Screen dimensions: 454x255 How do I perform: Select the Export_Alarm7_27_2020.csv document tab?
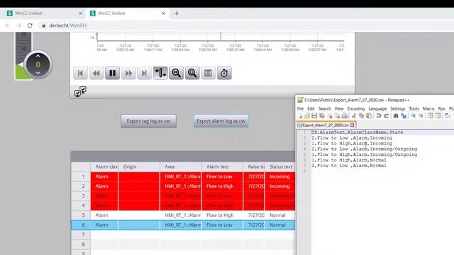point(326,125)
